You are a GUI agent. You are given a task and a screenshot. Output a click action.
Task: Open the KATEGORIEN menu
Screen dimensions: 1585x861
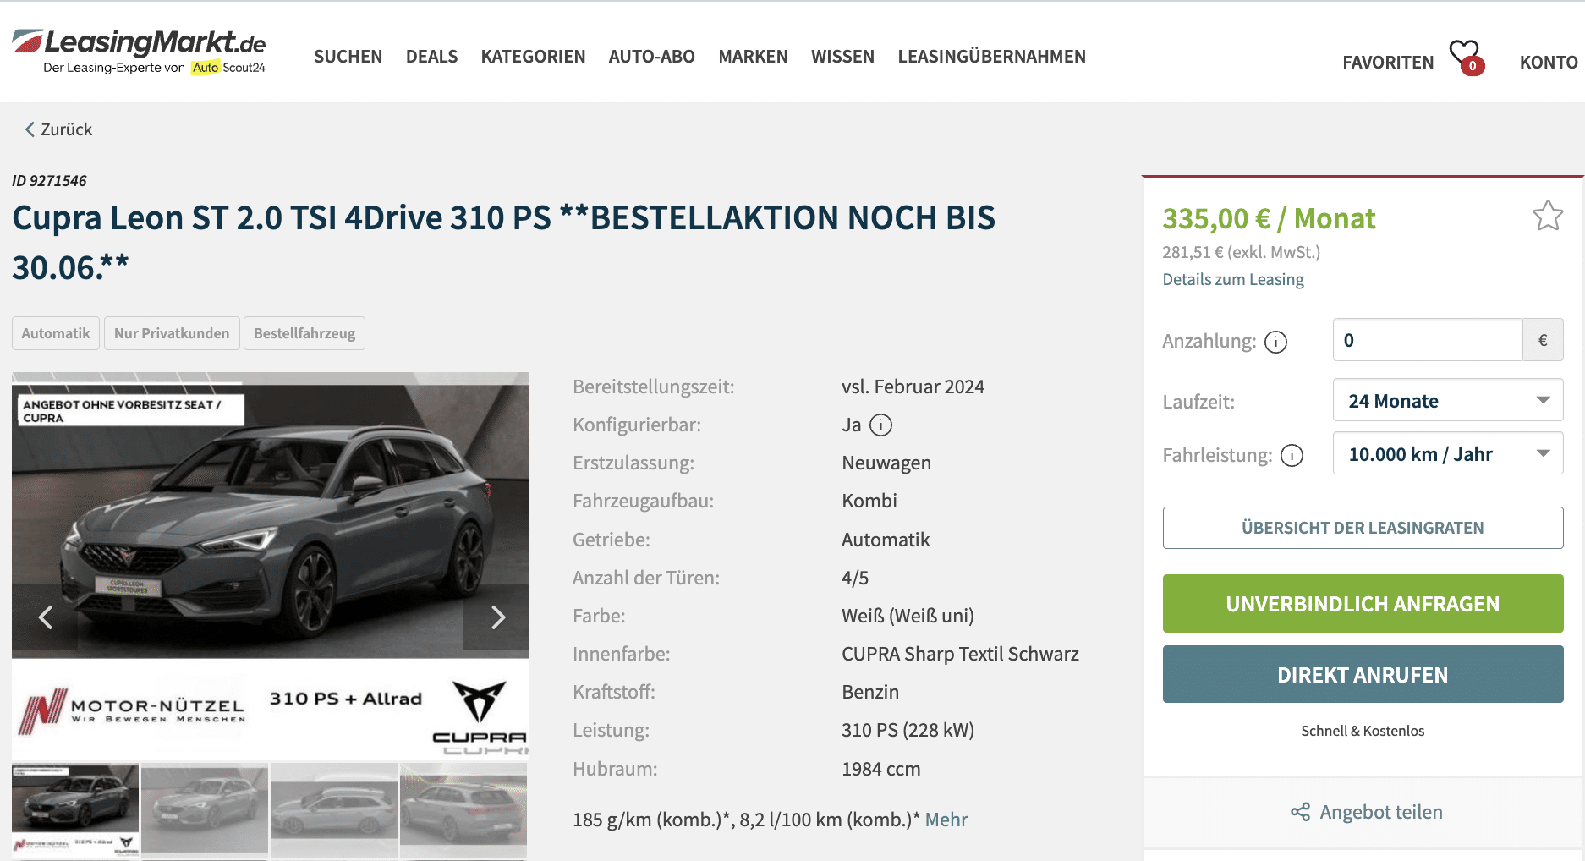click(533, 57)
